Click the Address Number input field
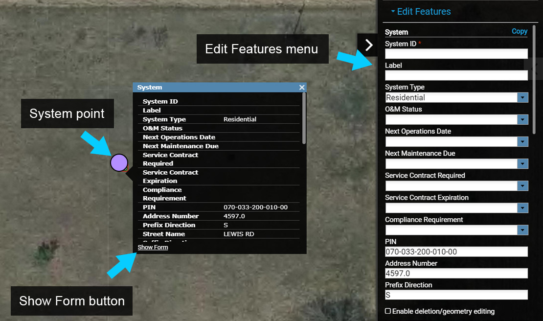 456,273
